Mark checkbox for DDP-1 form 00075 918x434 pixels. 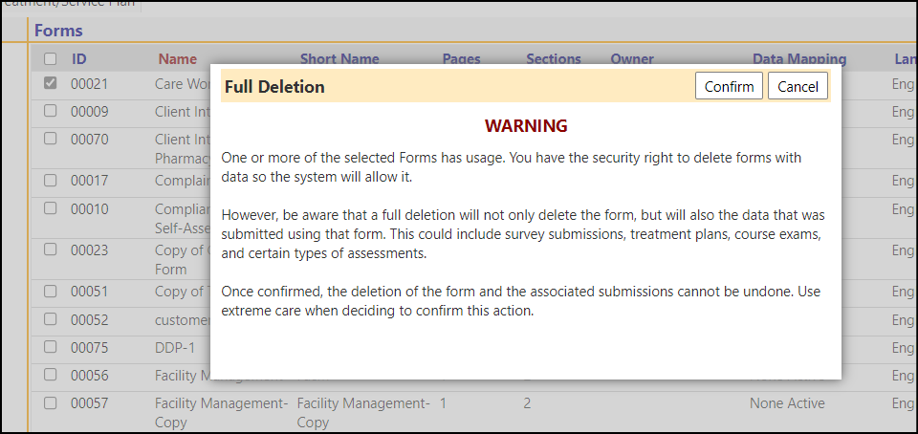click(51, 347)
